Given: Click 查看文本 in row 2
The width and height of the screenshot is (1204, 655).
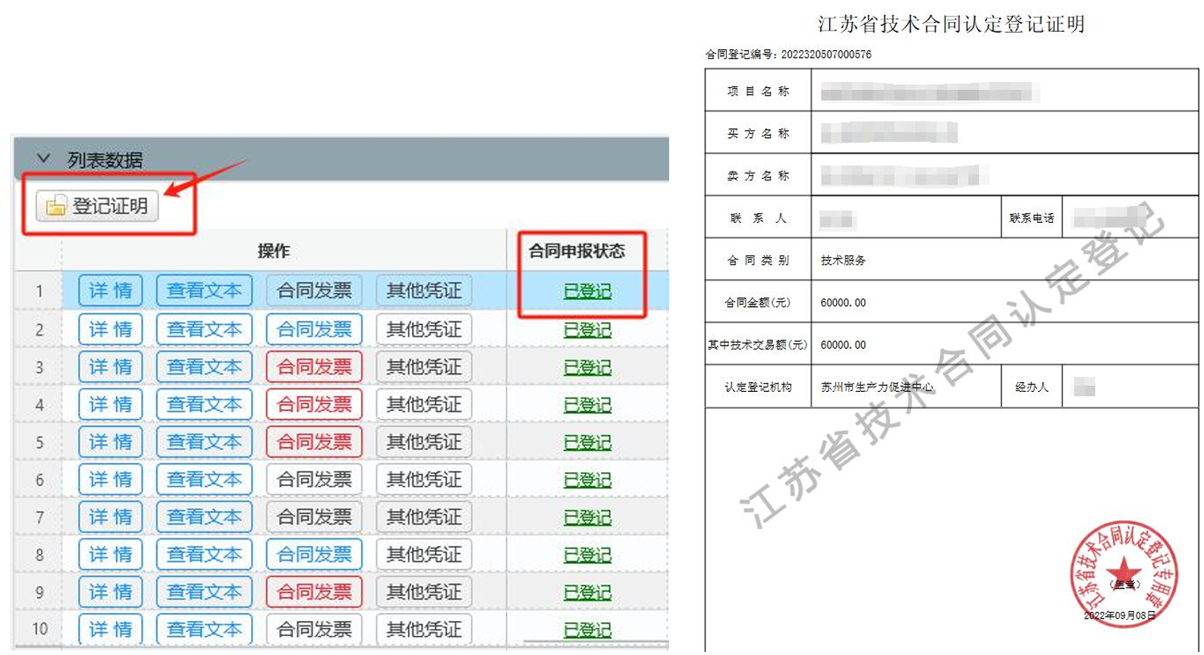Looking at the screenshot, I should click(x=204, y=330).
